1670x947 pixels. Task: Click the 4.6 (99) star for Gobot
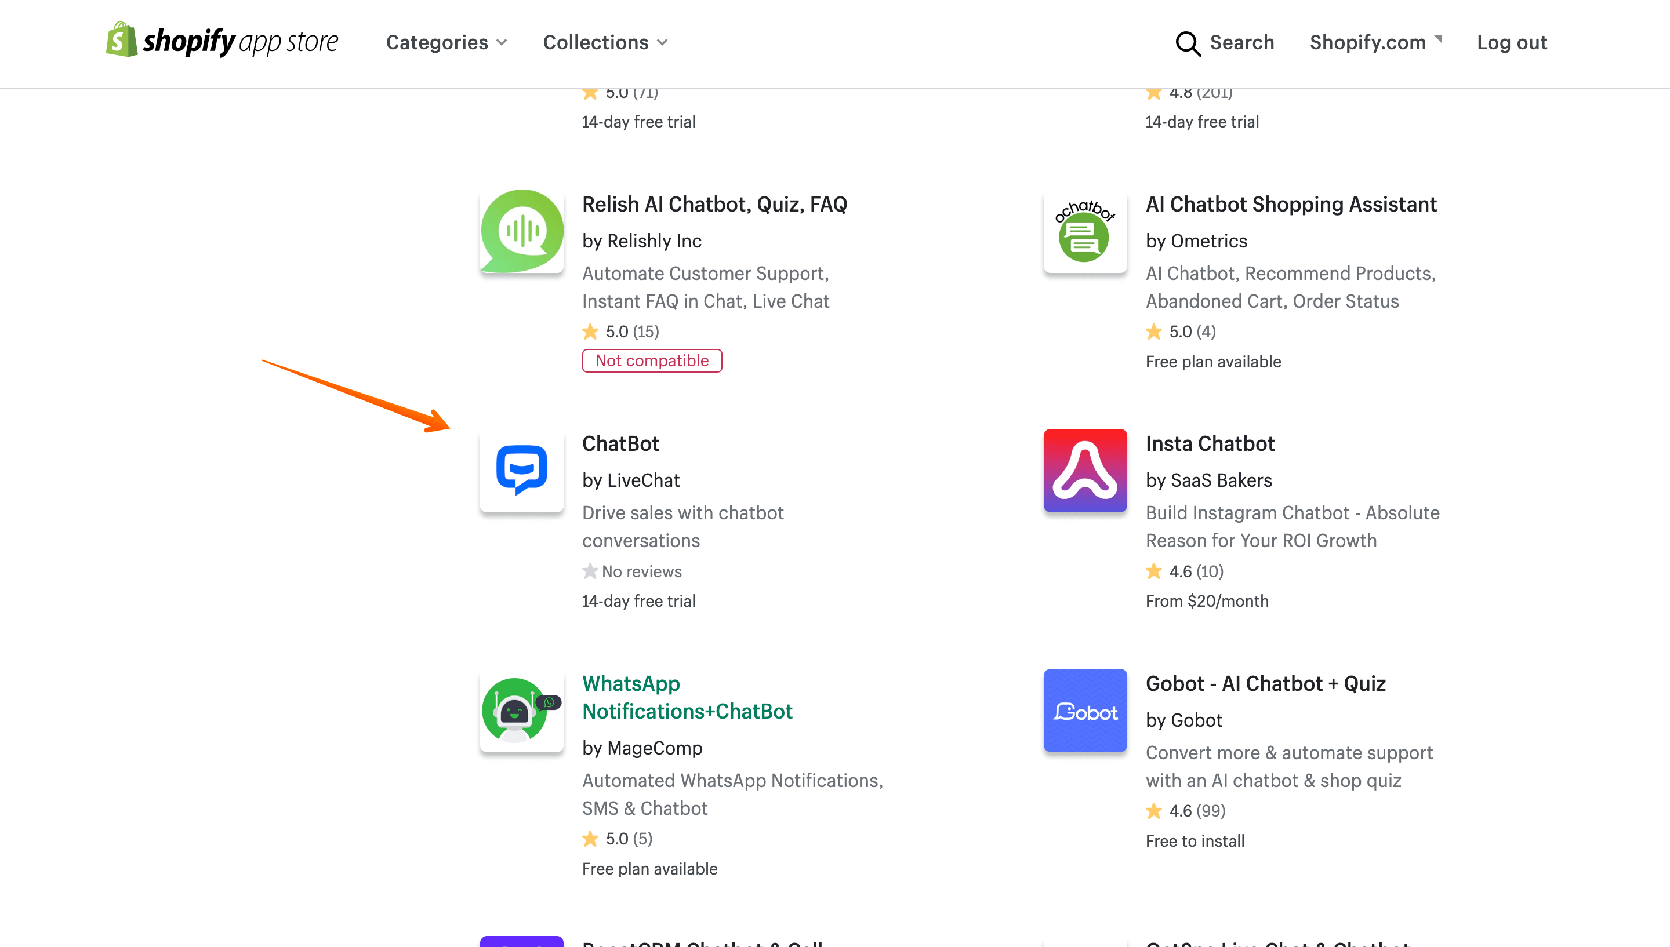1153,810
